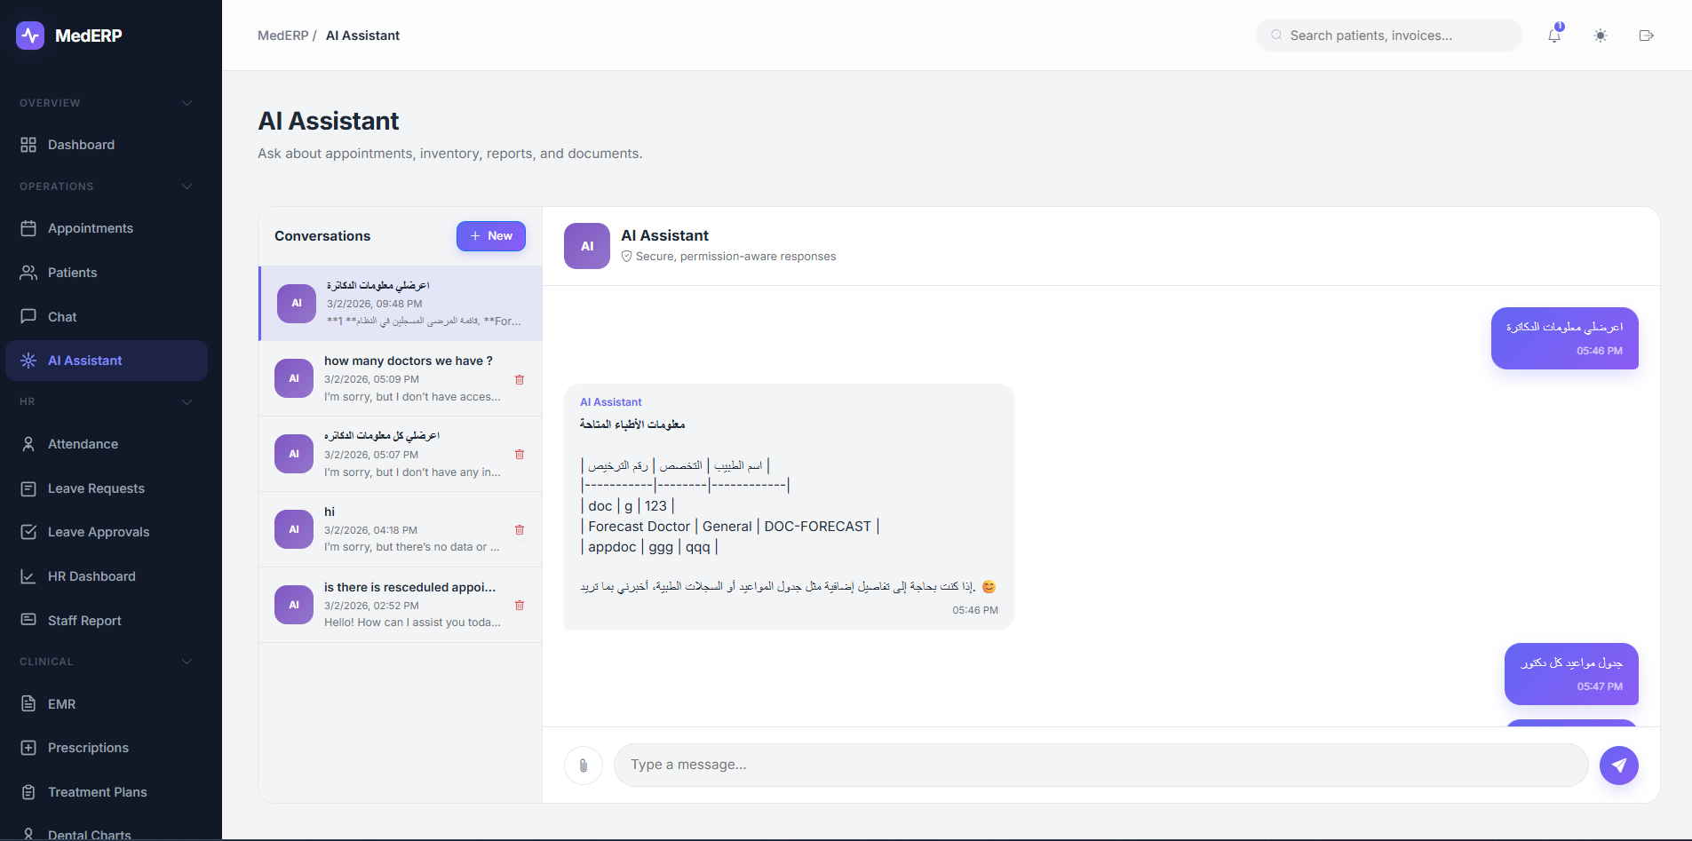
Task: Collapse the HR sidebar section
Action: coord(187,401)
